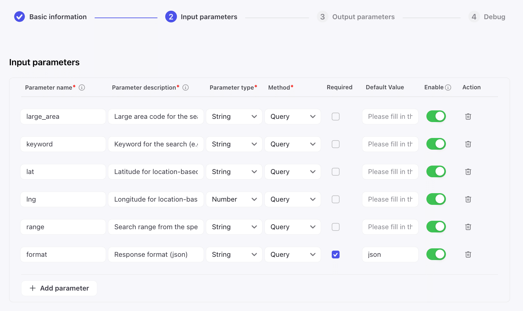Image resolution: width=523 pixels, height=311 pixels.
Task: Open the String type dropdown for format
Action: click(234, 255)
